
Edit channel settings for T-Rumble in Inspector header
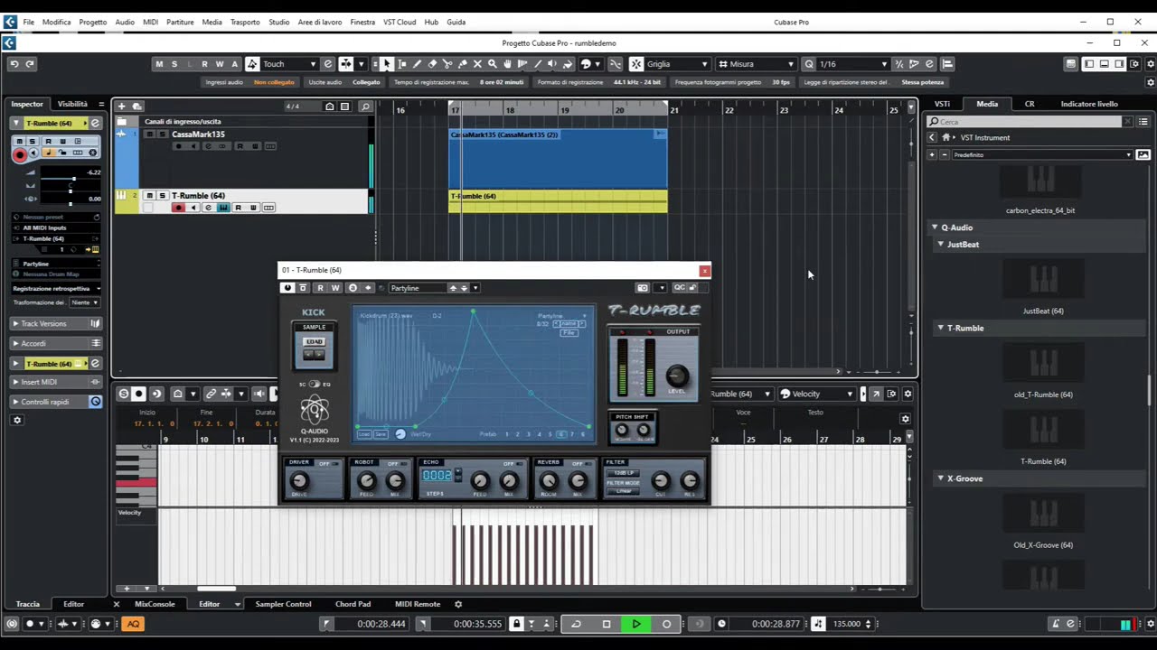(x=95, y=123)
